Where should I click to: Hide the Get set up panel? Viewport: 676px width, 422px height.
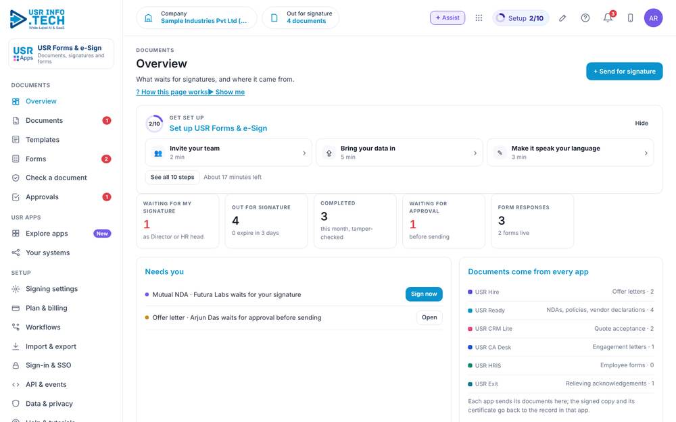point(641,123)
